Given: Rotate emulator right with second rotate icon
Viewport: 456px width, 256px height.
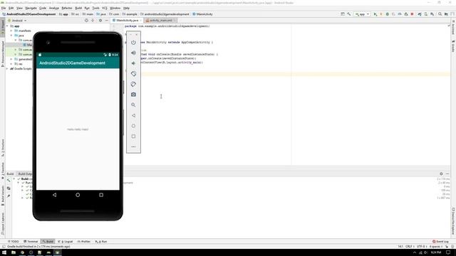Looking at the screenshot, I should (133, 84).
